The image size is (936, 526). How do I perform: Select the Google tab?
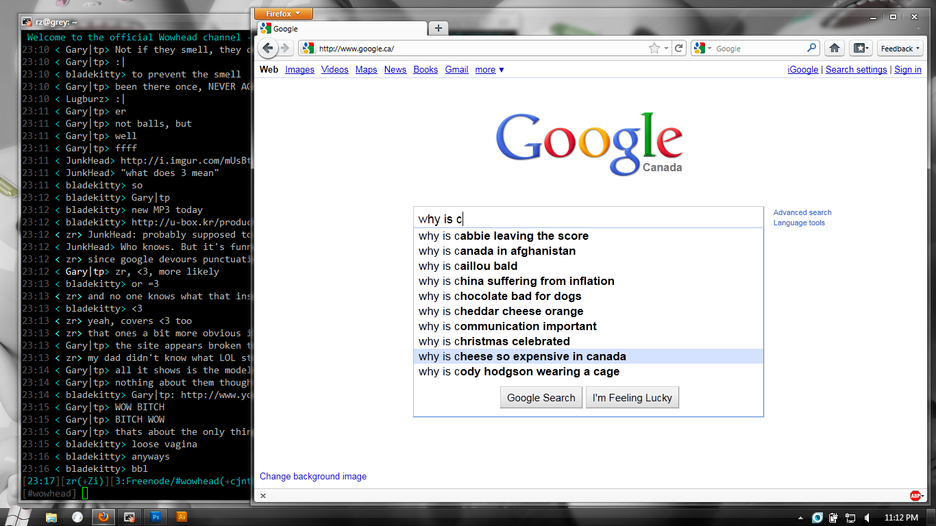tap(342, 29)
